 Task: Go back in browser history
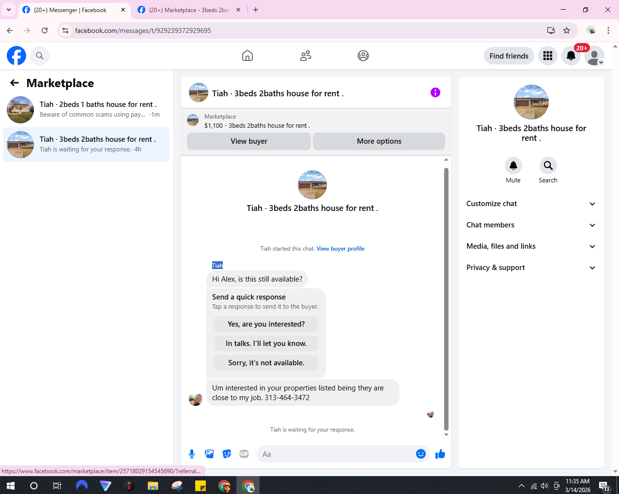pos(10,30)
